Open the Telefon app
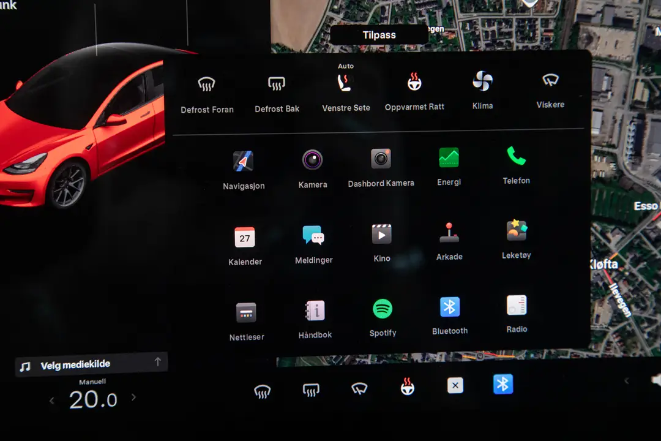Image resolution: width=661 pixels, height=441 pixels. (516, 158)
